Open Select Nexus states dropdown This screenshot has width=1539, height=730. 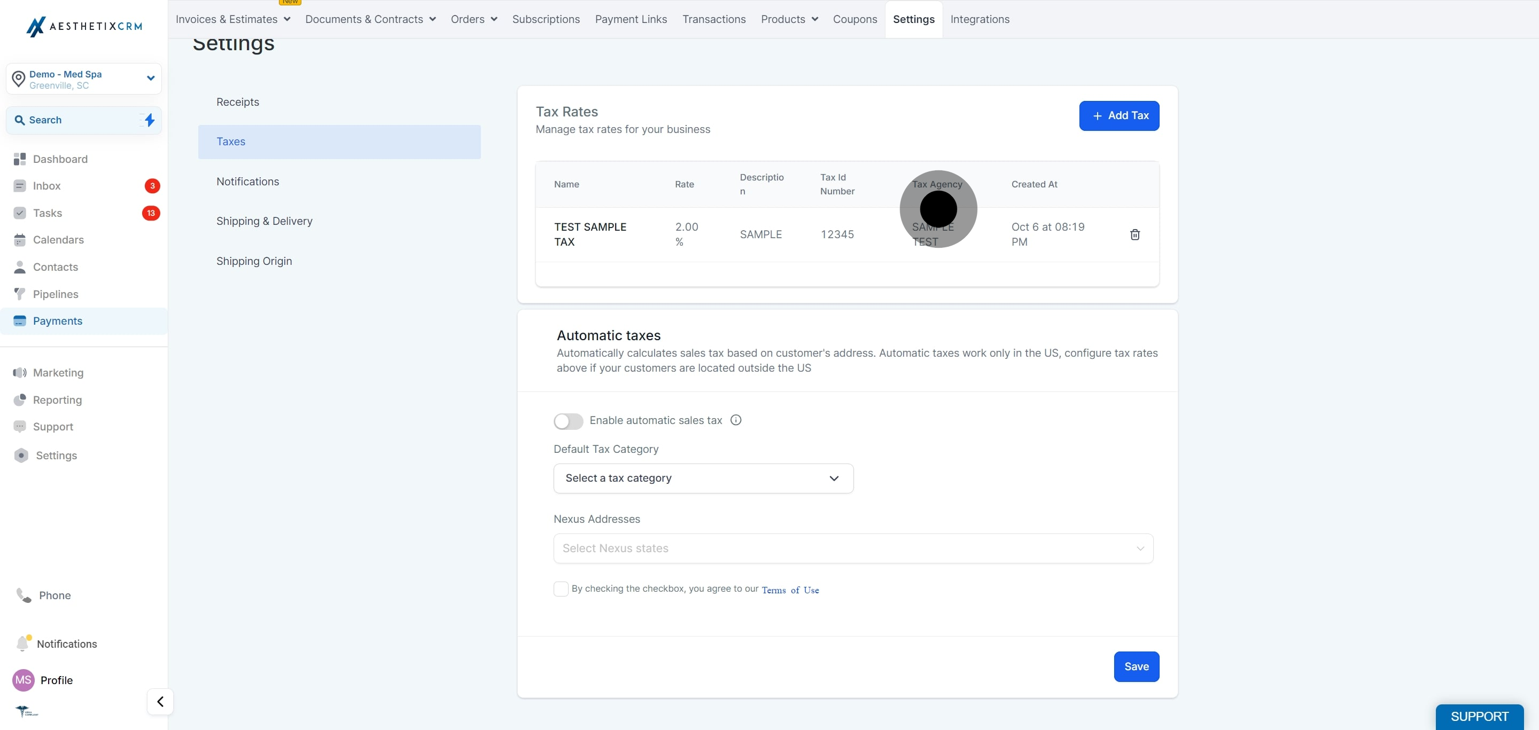point(853,548)
